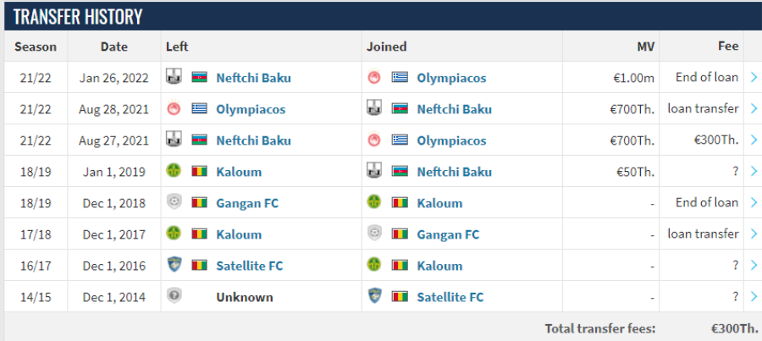762x341 pixels.
Task: Click Satellite FC crest in Dec 1, 2016 row
Action: pos(174,265)
